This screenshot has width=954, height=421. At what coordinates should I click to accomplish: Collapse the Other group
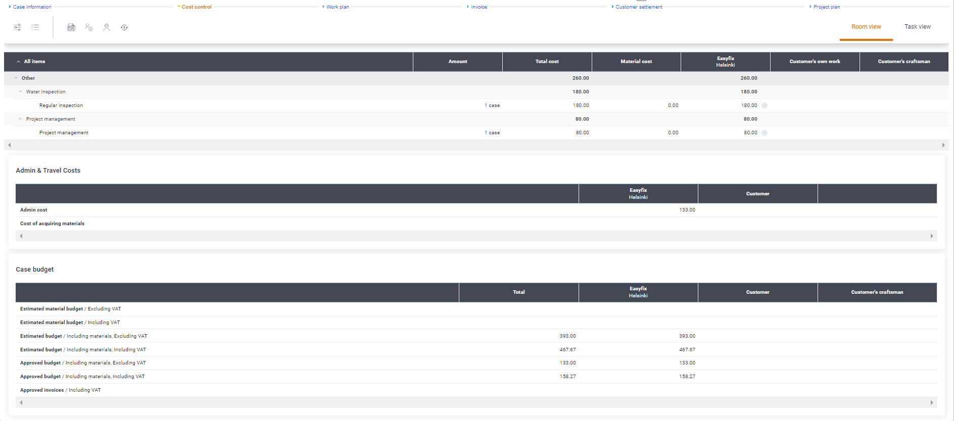click(x=16, y=78)
